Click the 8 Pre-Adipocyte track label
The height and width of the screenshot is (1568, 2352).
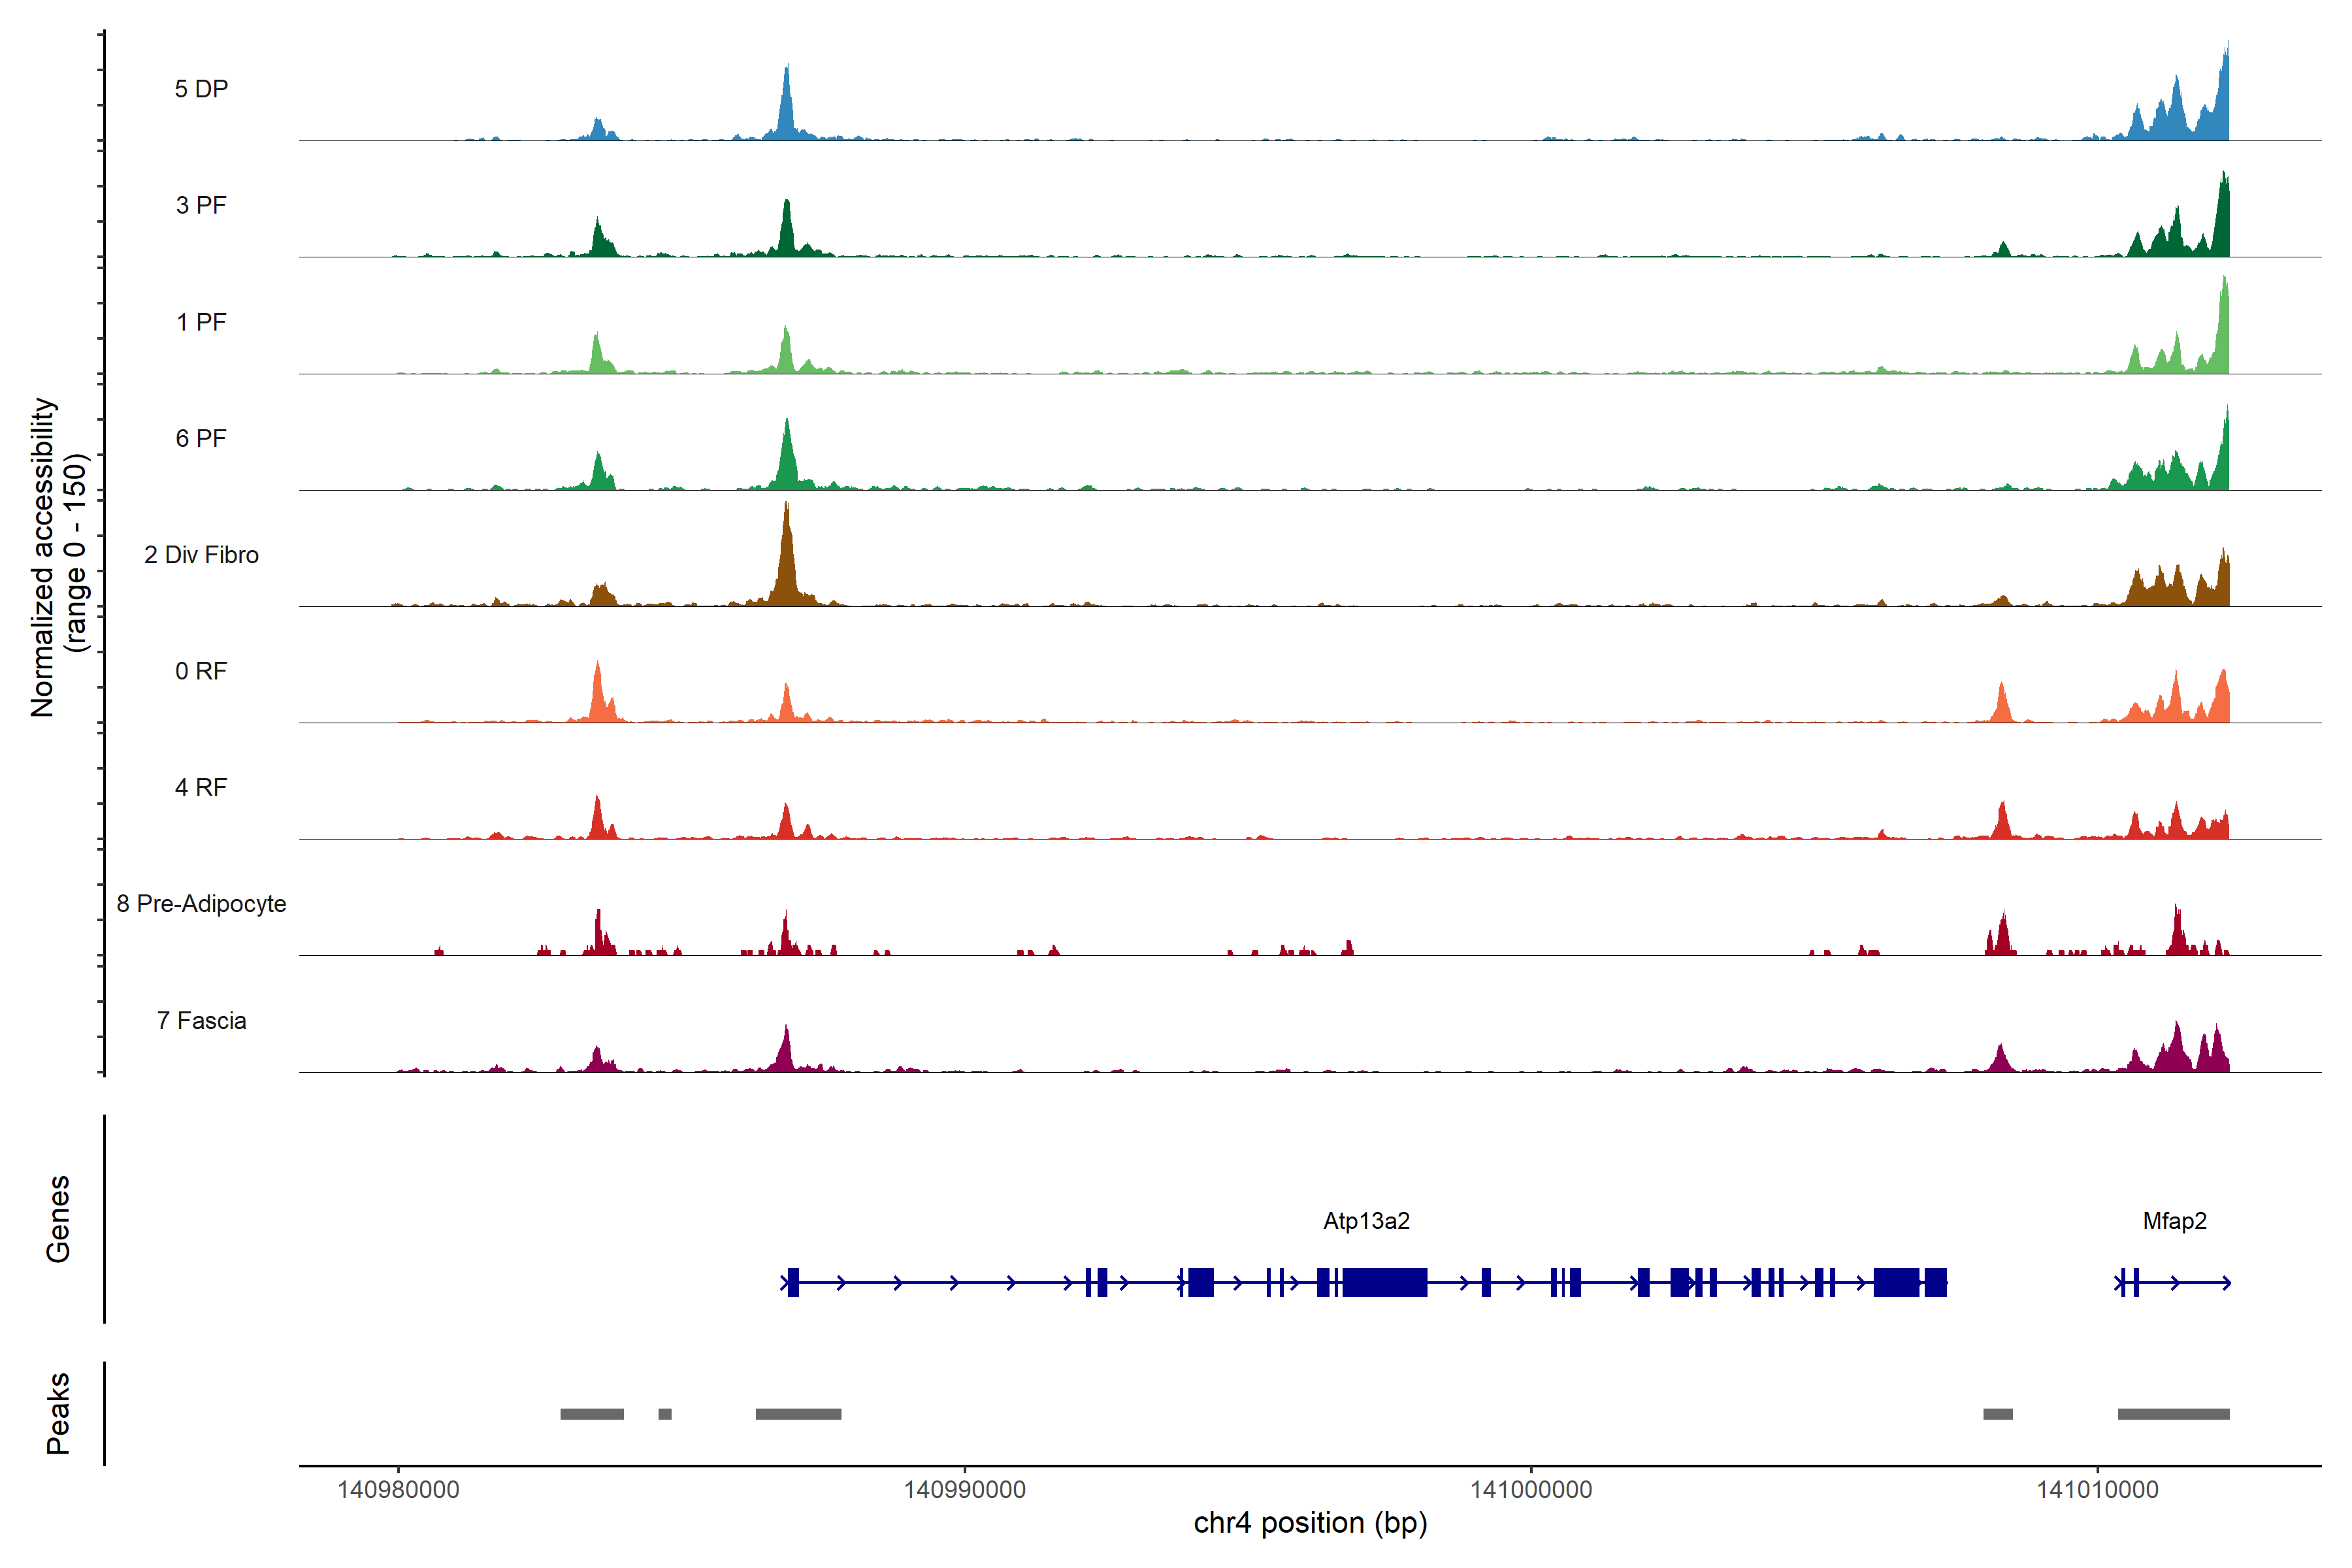click(x=201, y=904)
